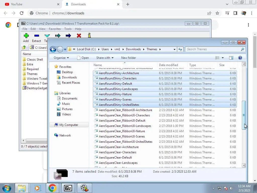Click the yellow Info icon in 7-Zip
The height and width of the screenshot is (193, 257).
[89, 35]
